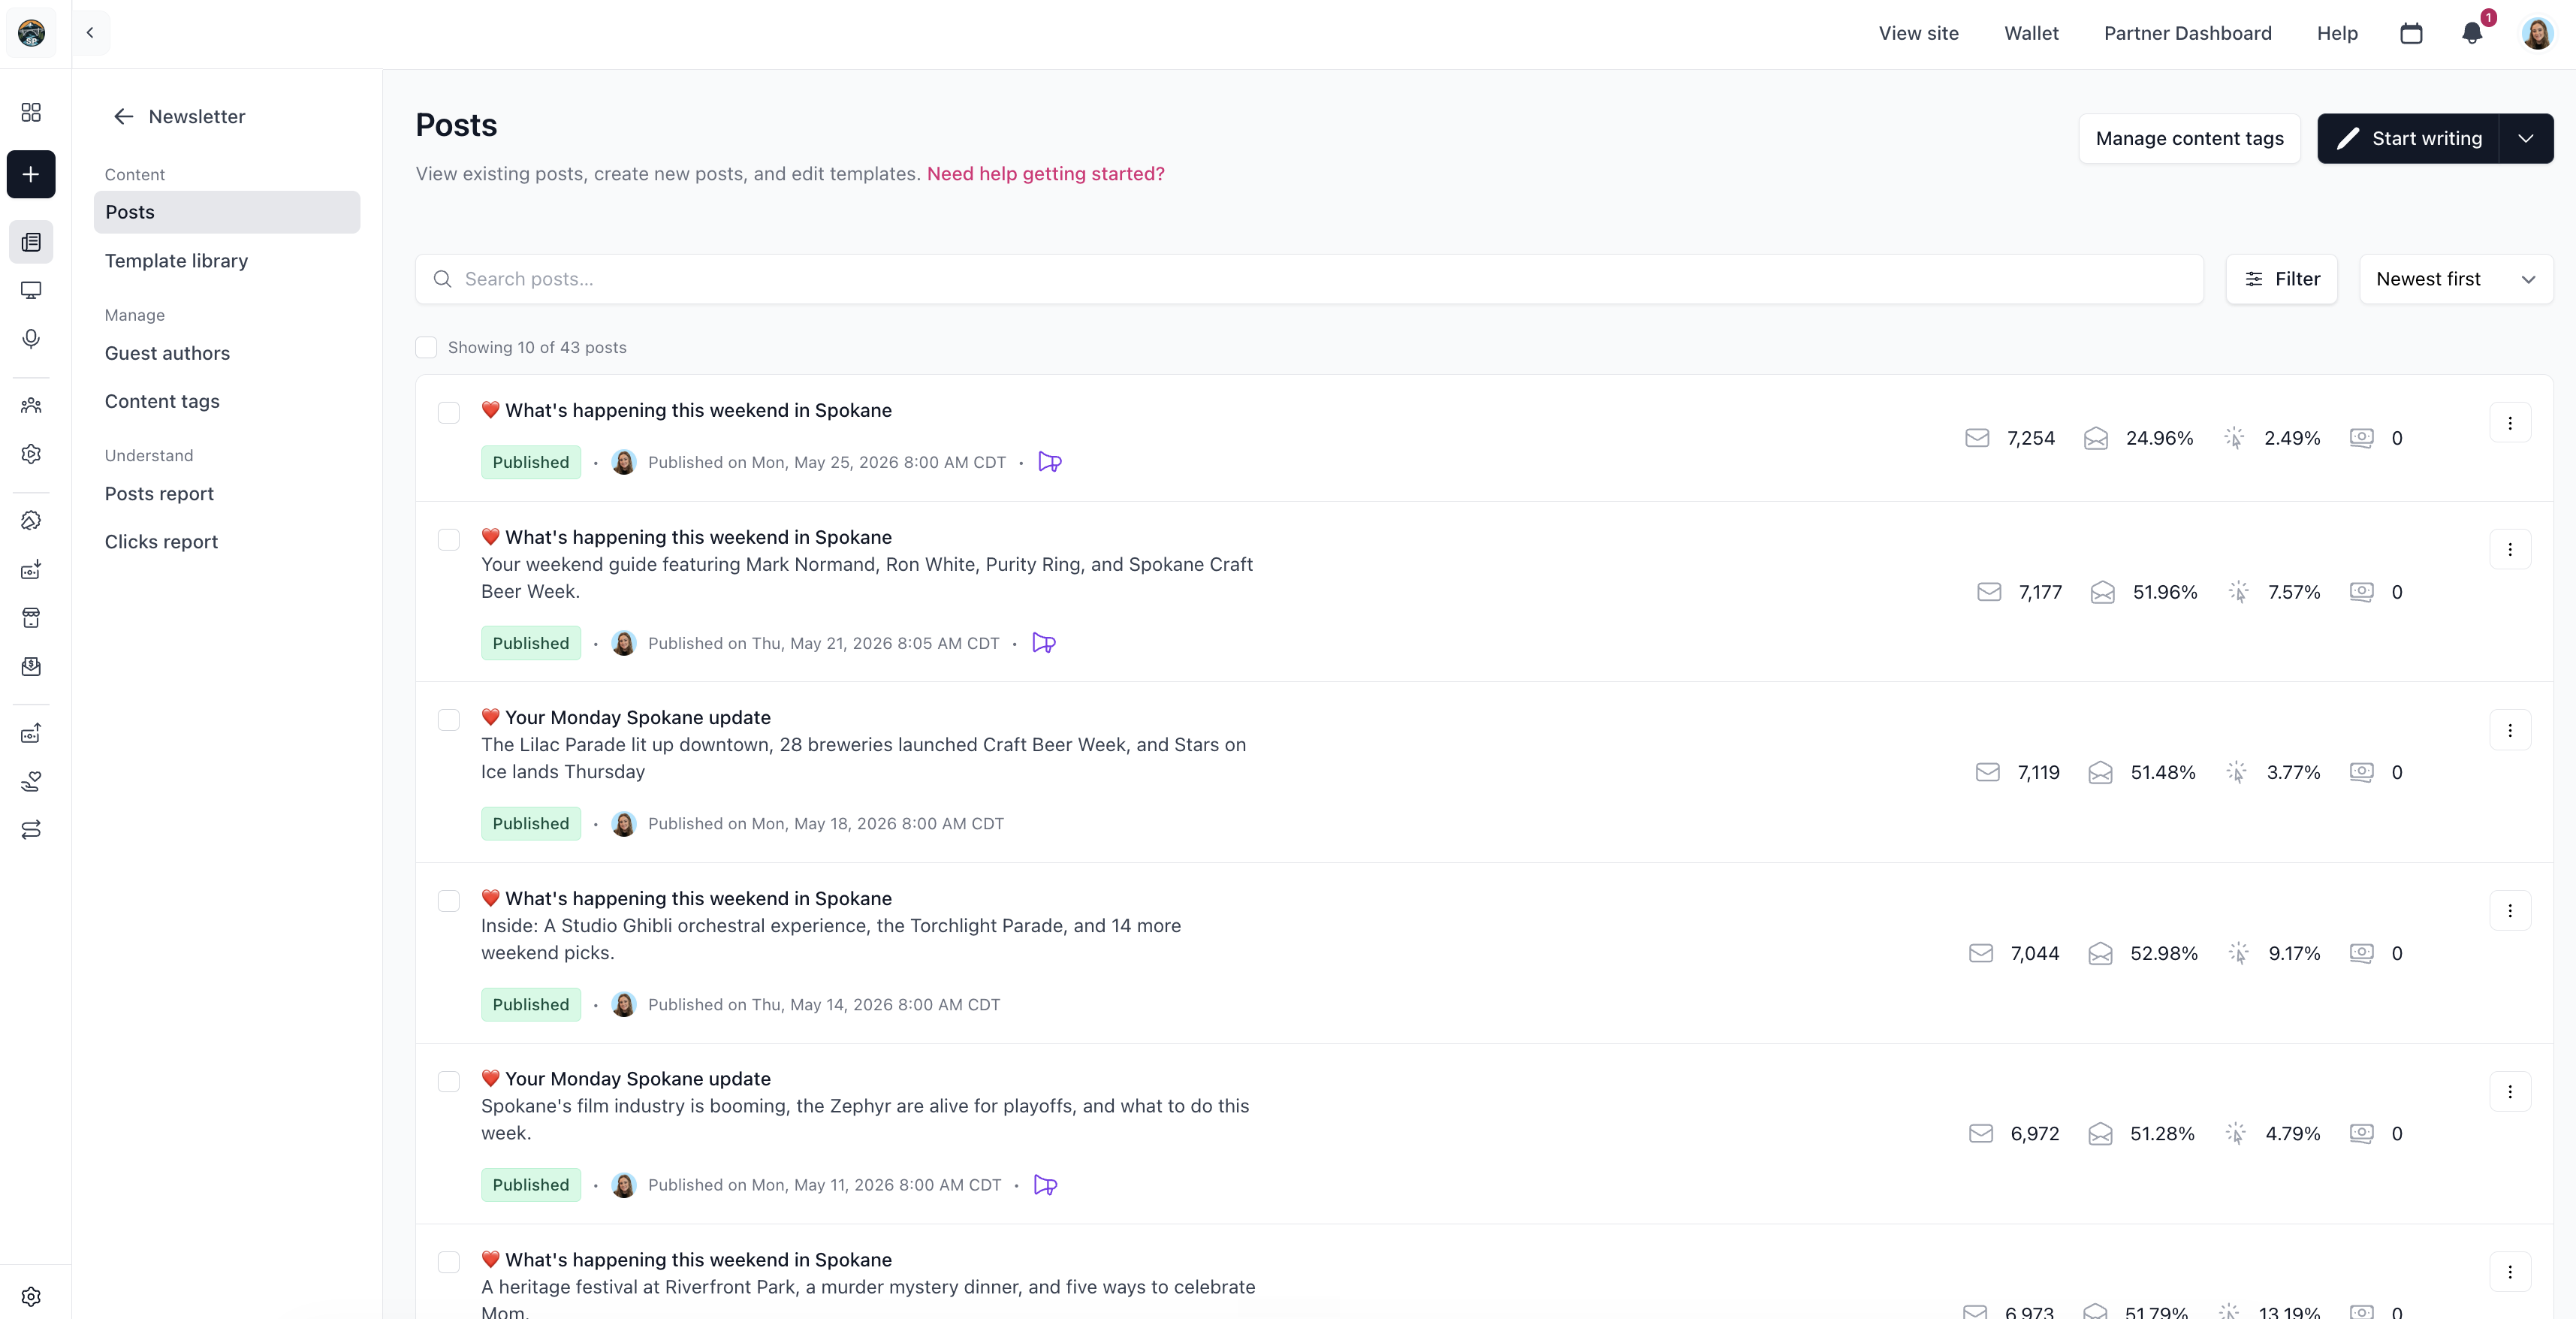
Task: Open the podcast microphone icon in the sidebar
Action: (x=31, y=339)
